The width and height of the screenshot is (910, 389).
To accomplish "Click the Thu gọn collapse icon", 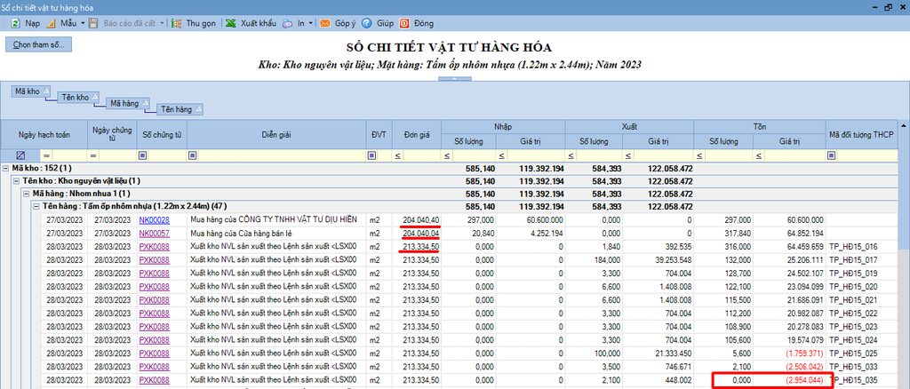I will pos(179,23).
